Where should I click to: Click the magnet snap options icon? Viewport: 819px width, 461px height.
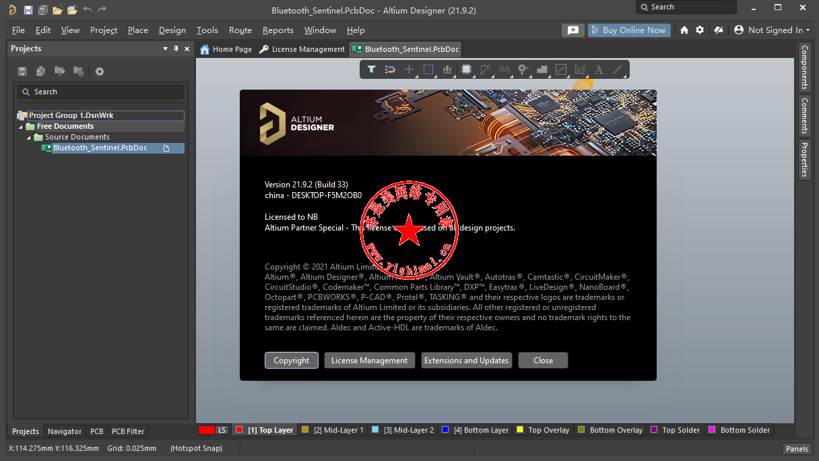[x=390, y=69]
